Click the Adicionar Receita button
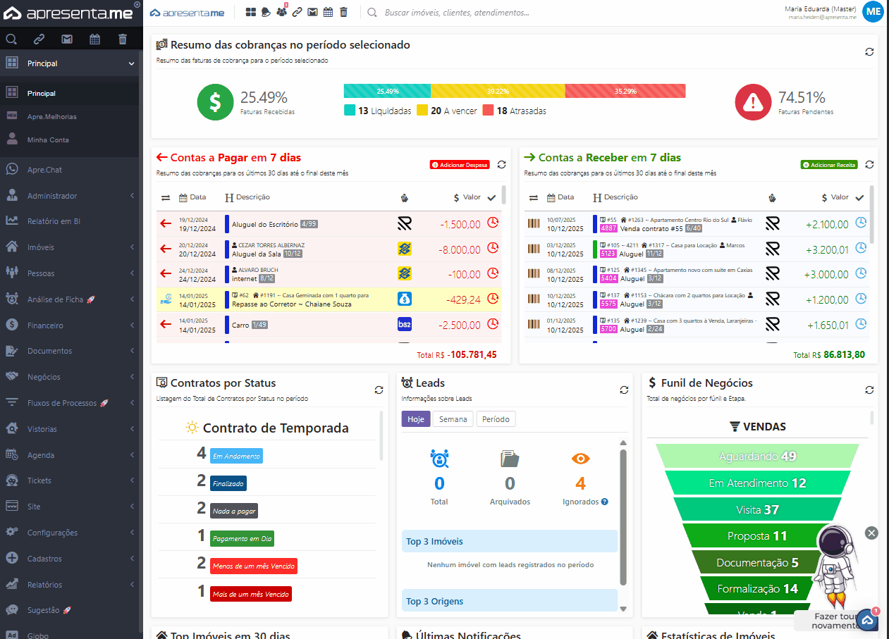Image resolution: width=889 pixels, height=639 pixels. click(829, 165)
